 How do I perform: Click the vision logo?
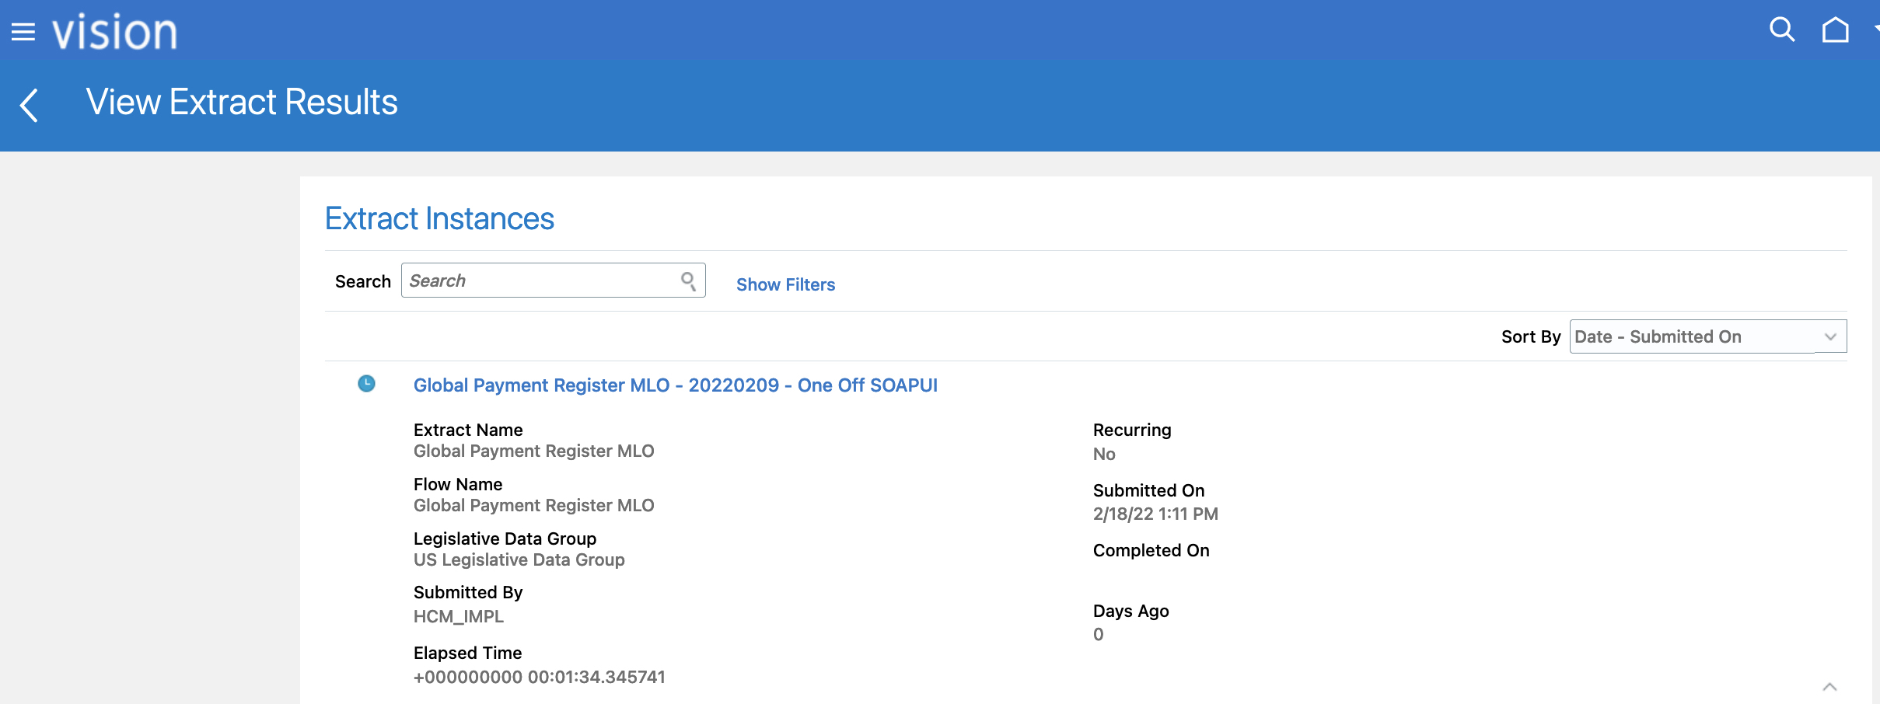[114, 32]
